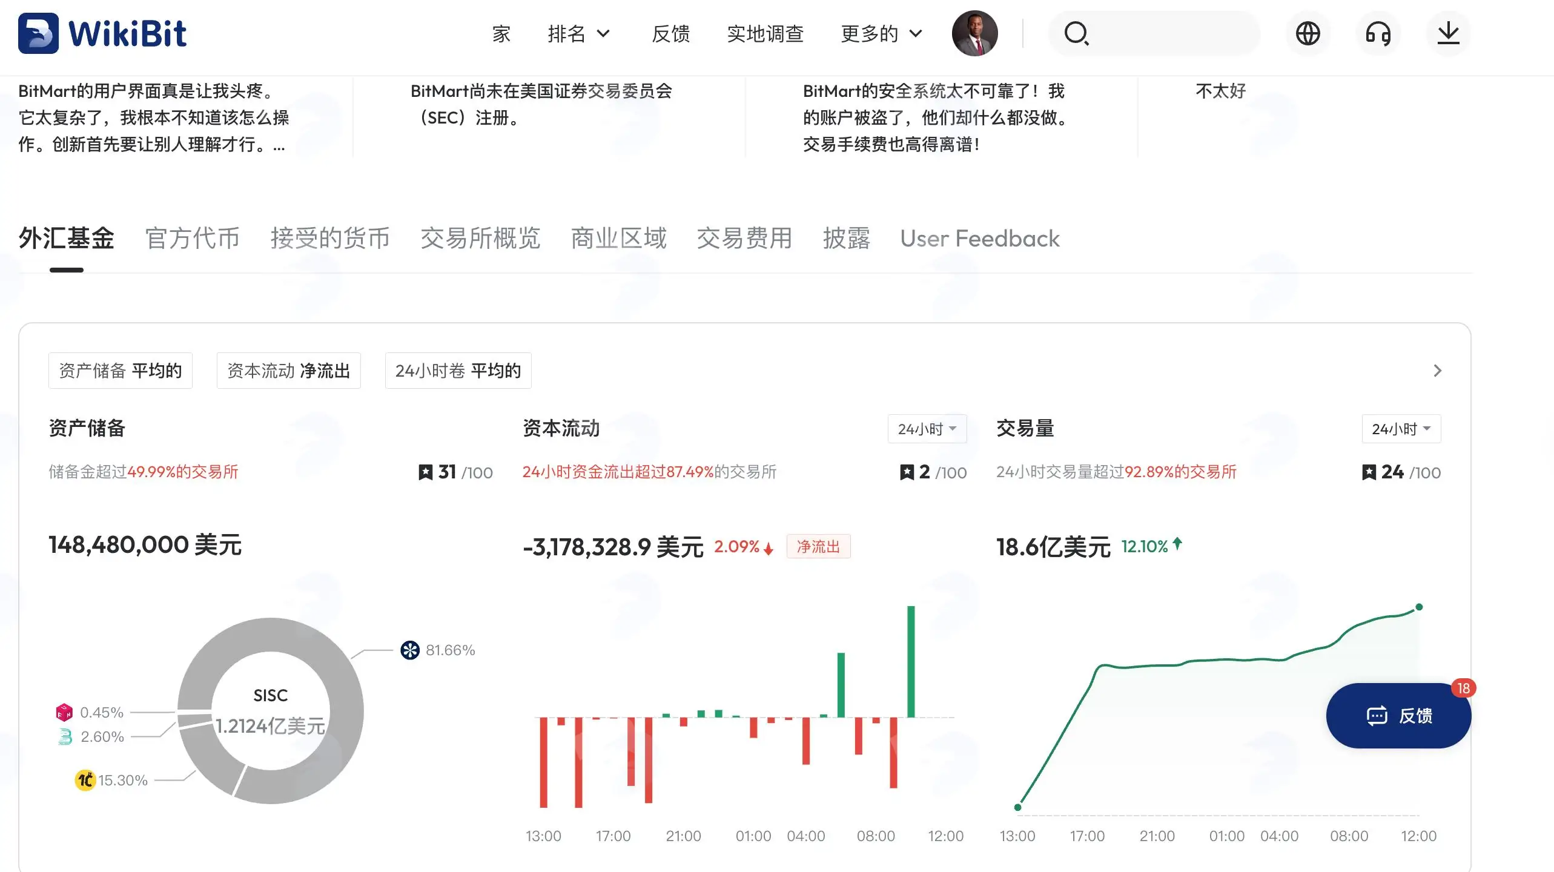This screenshot has width=1554, height=872.
Task: Switch to the 披露 tab
Action: pyautogui.click(x=847, y=239)
